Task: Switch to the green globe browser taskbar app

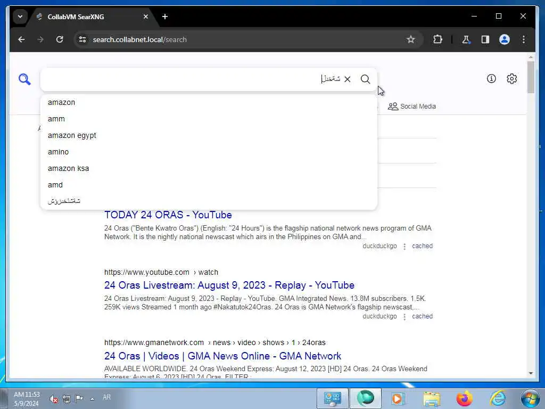Action: point(365,398)
